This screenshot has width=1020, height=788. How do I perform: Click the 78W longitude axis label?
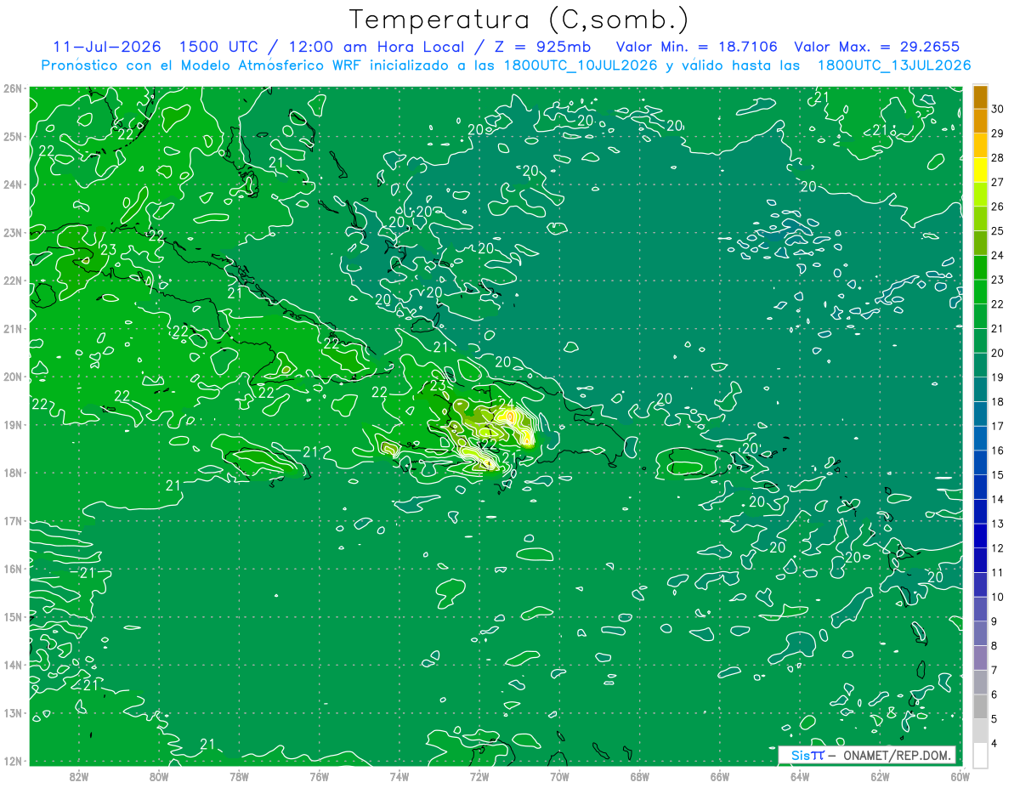[239, 776]
